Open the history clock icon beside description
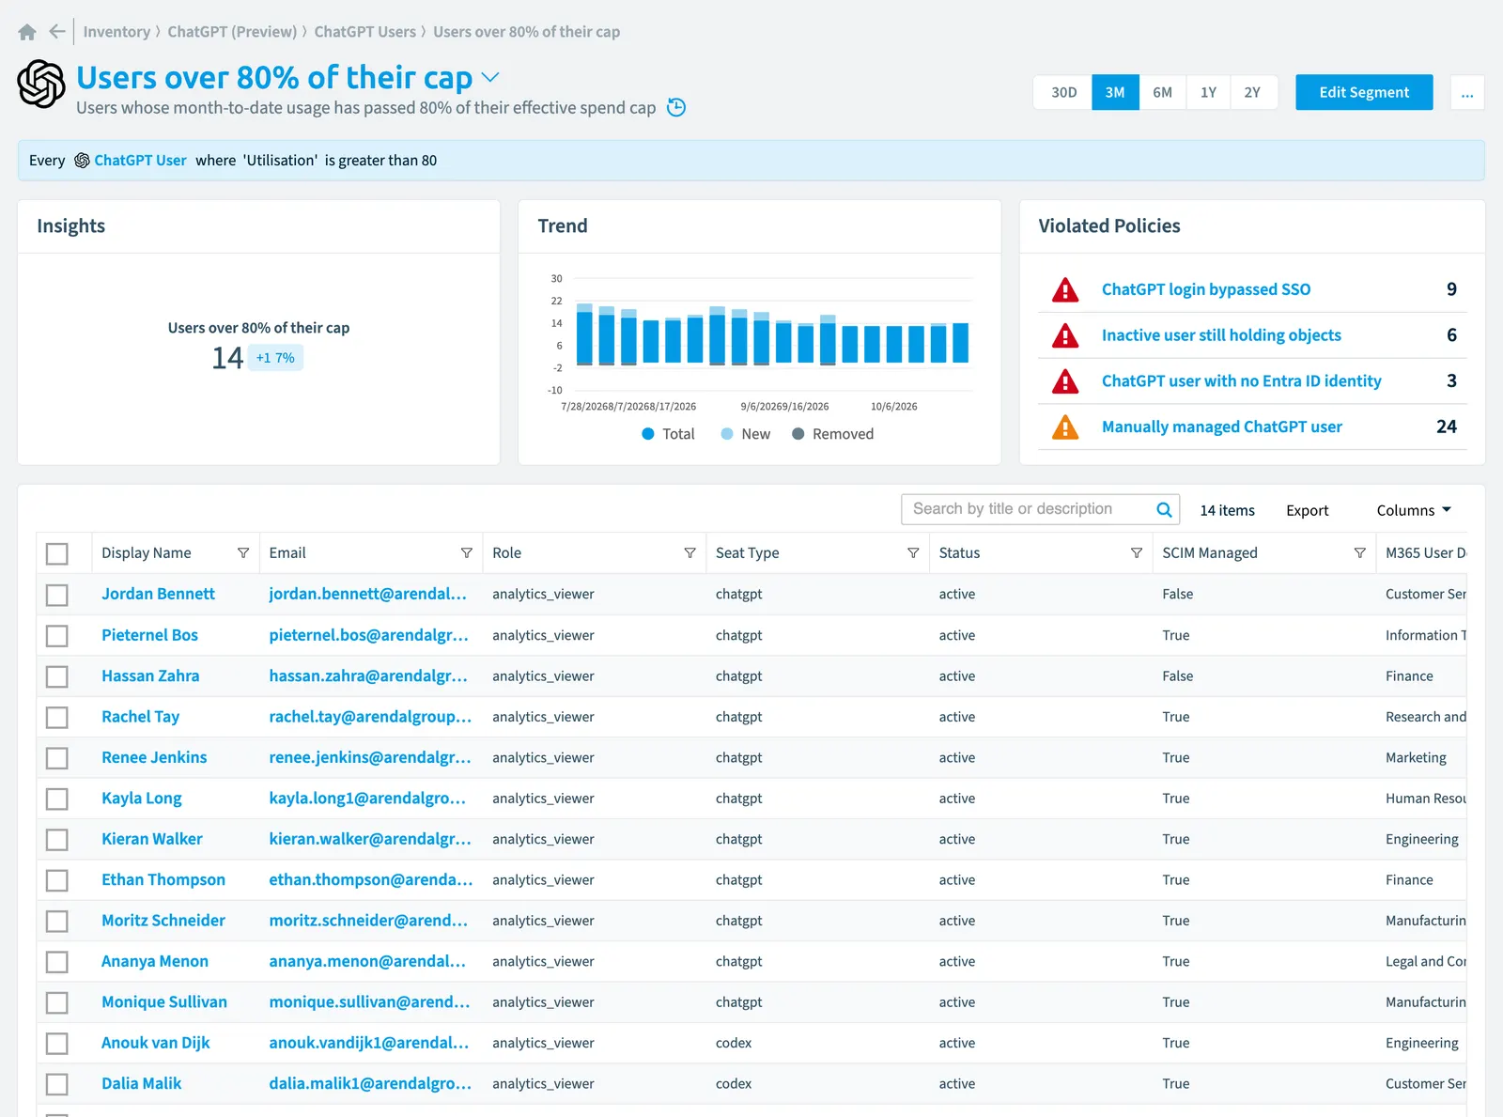This screenshot has height=1117, width=1503. [676, 107]
